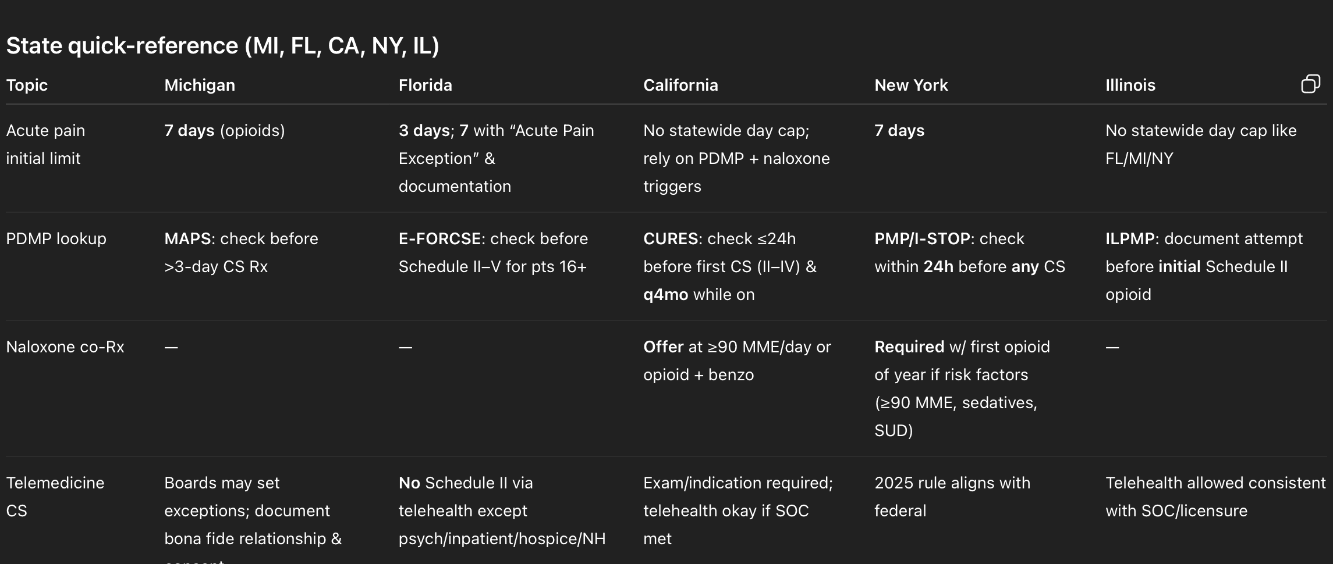Click the Acute pain initial limit row label
The height and width of the screenshot is (564, 1333).
[x=45, y=144]
